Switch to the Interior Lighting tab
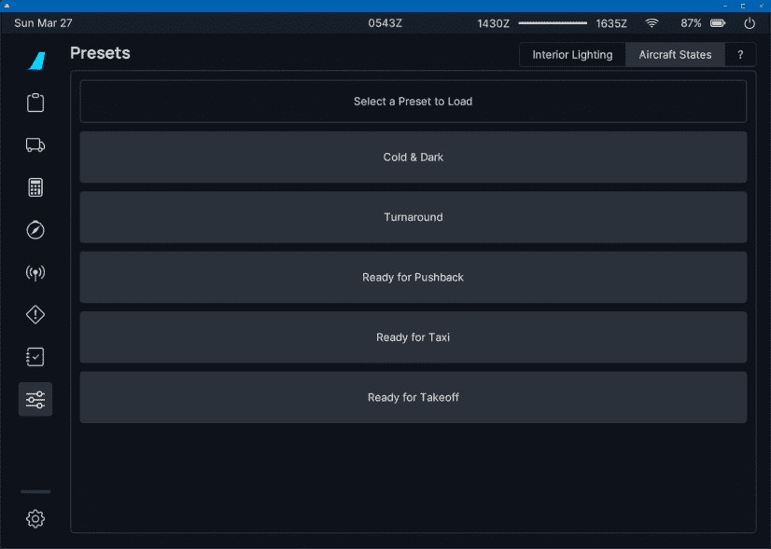The image size is (771, 549). 572,55
